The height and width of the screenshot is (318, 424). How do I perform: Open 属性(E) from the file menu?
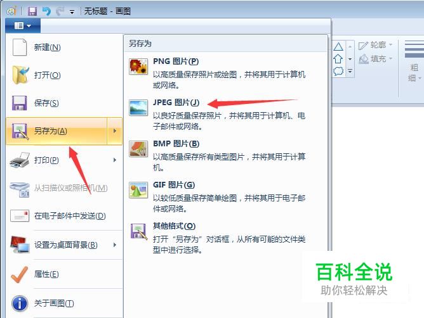point(64,274)
